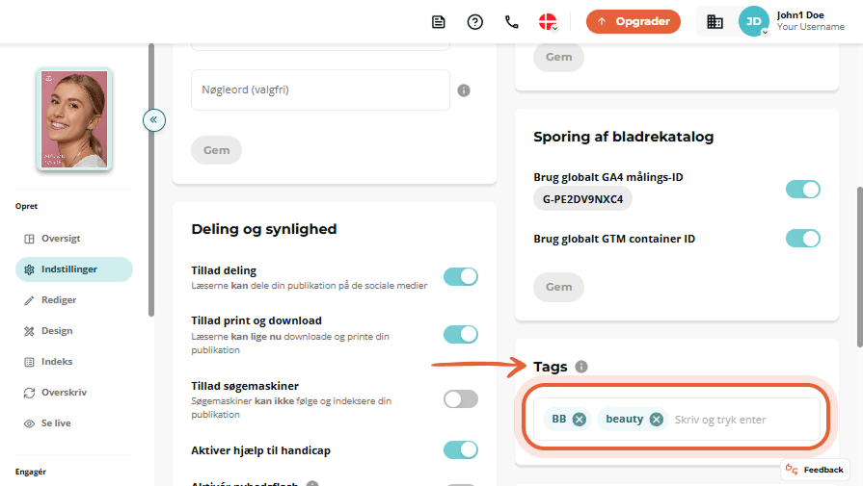The image size is (863, 486).
Task: Toggle Tillad print og download switch
Action: pyautogui.click(x=461, y=334)
